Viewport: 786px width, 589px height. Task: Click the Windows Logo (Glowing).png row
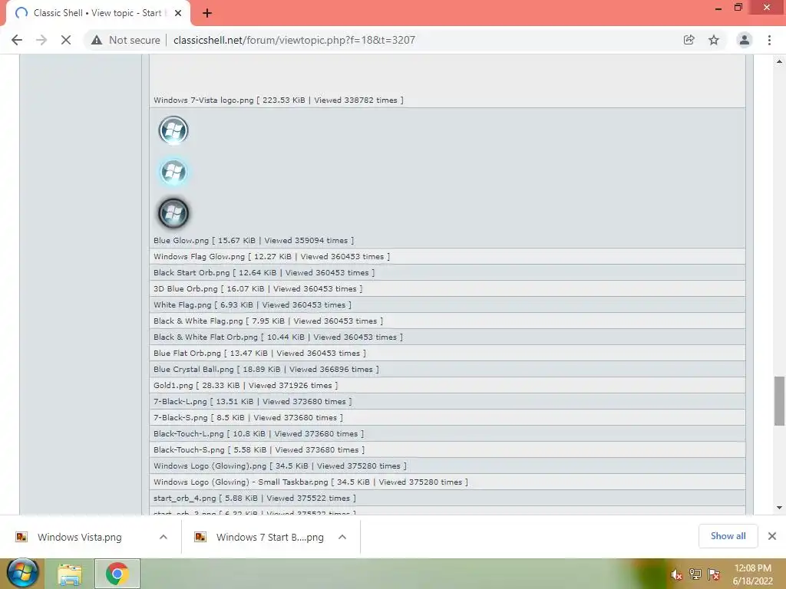447,466
